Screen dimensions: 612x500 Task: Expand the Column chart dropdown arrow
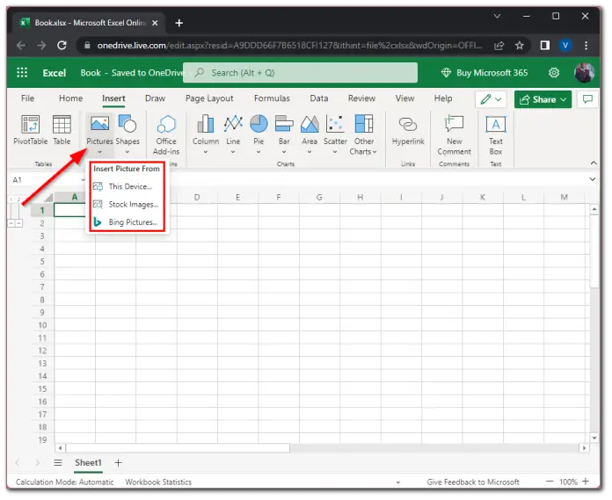pos(205,152)
